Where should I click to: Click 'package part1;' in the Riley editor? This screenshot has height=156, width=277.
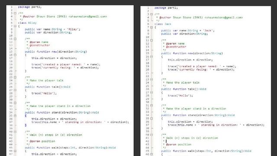[x=30, y=7]
